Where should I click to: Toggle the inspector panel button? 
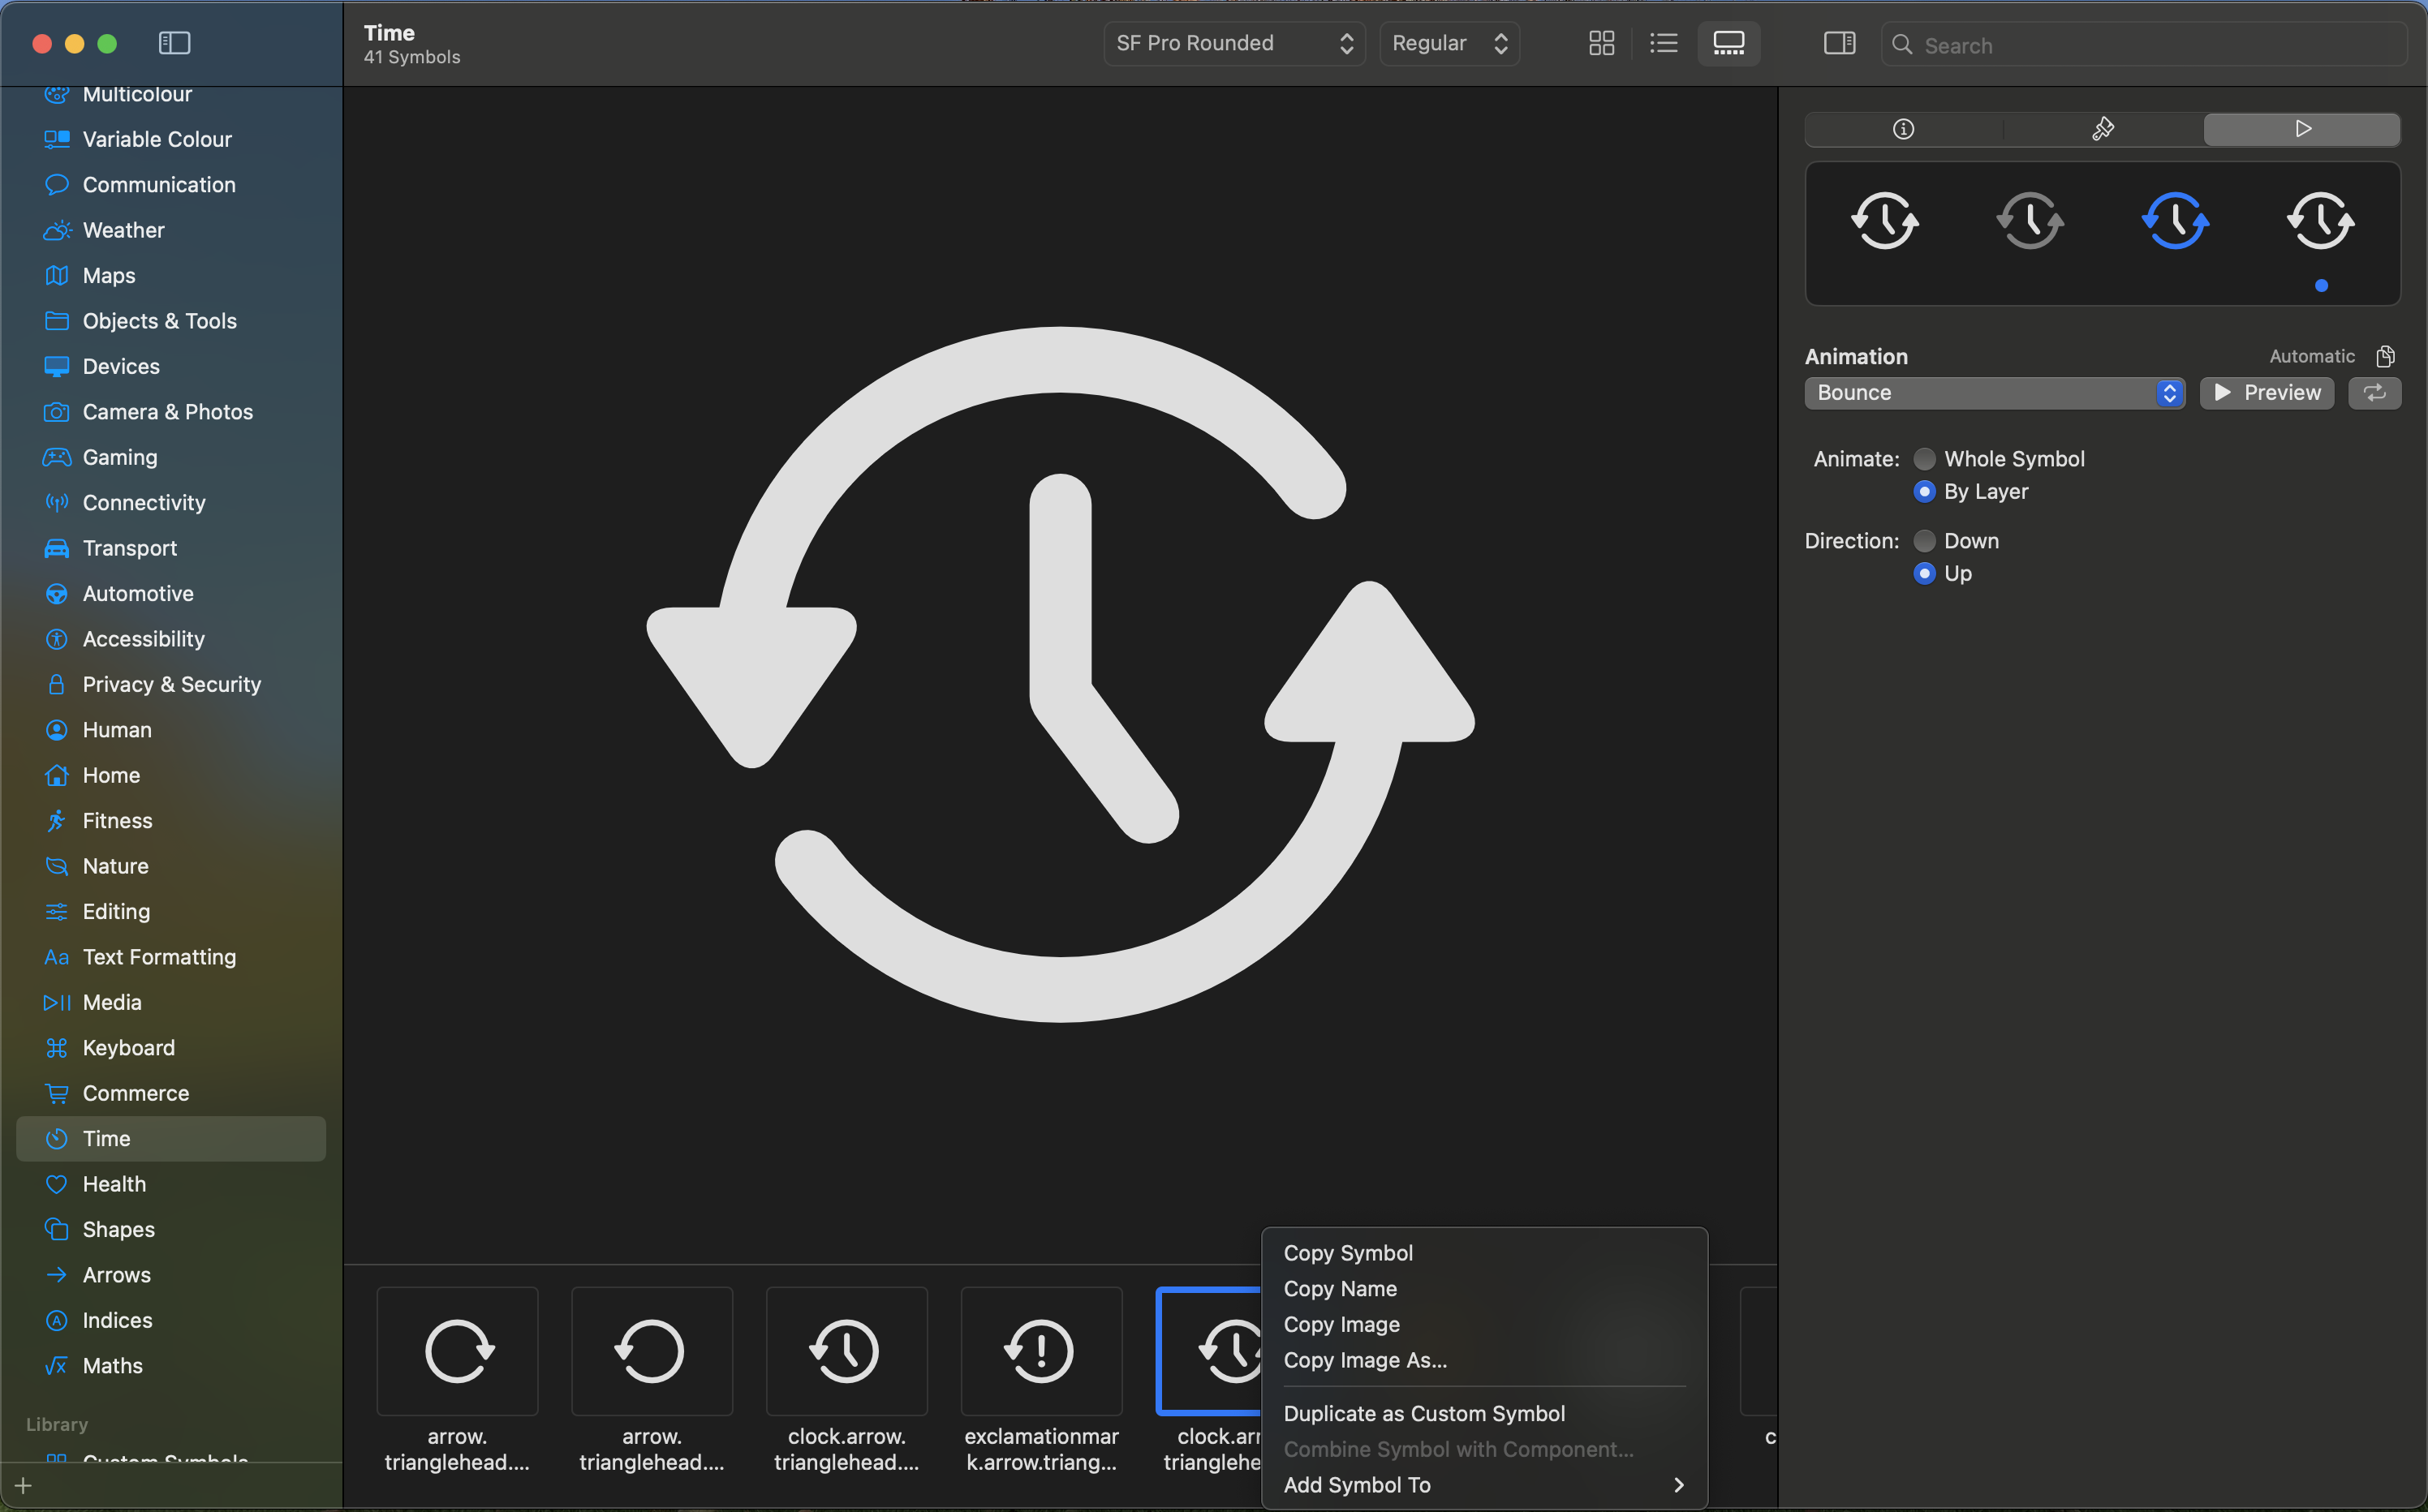(x=1839, y=43)
